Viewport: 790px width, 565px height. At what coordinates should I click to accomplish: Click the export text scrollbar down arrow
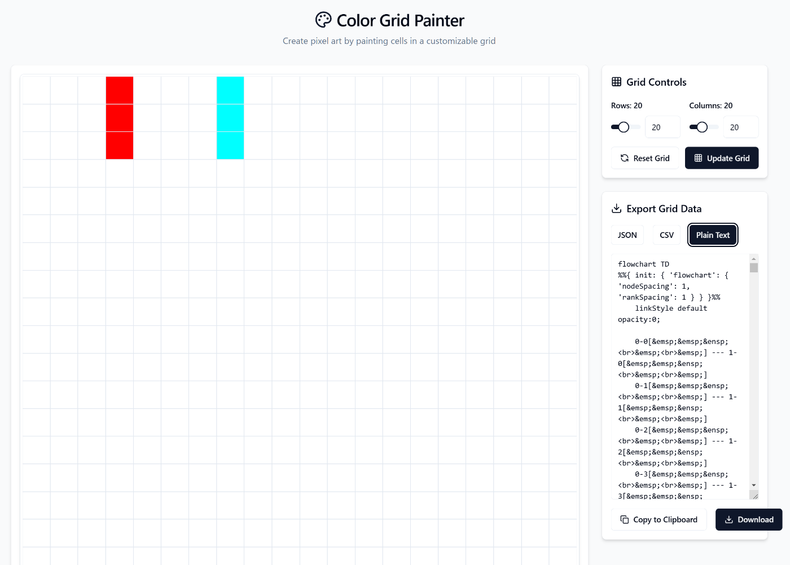tap(754, 485)
